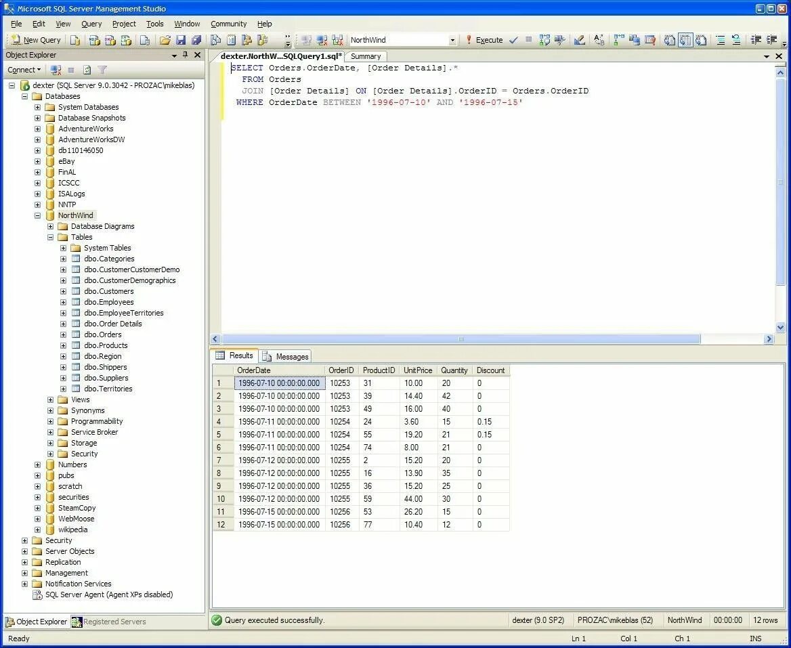The height and width of the screenshot is (648, 791).
Task: Expand the AdventureWorks database node
Action: tap(37, 129)
